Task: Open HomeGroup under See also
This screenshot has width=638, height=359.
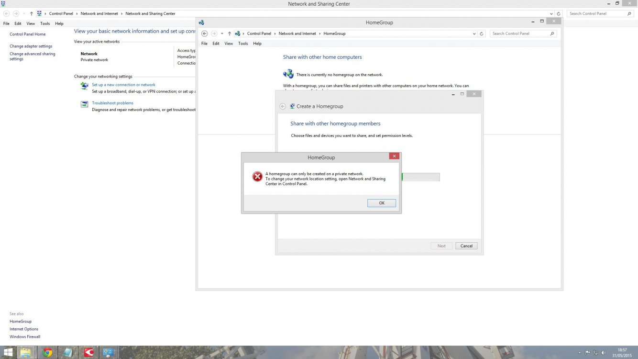Action: [x=21, y=322]
